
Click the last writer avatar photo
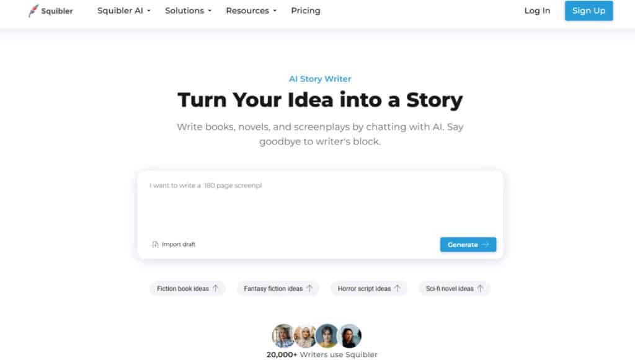tap(350, 335)
